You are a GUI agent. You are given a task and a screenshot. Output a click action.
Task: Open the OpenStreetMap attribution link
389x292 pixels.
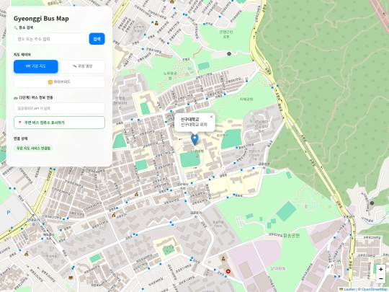[x=375, y=290]
